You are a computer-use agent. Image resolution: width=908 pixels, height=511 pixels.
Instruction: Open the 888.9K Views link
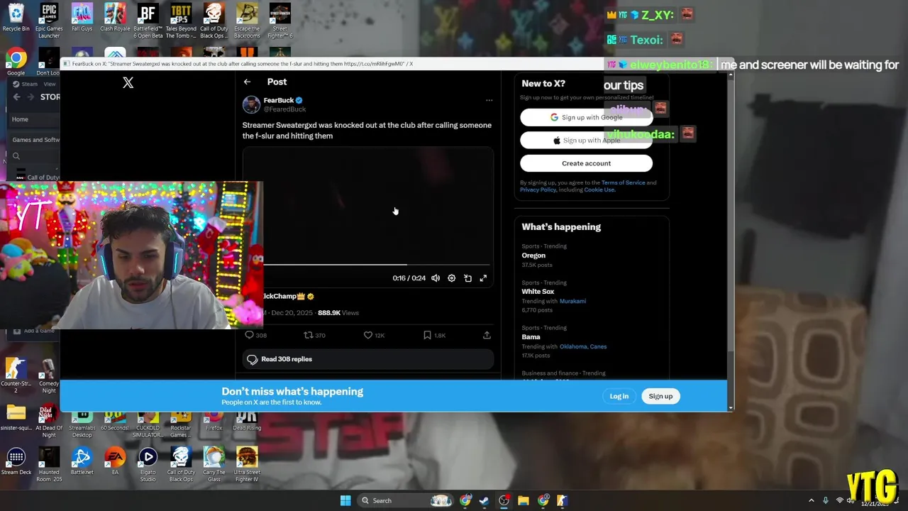pos(338,312)
